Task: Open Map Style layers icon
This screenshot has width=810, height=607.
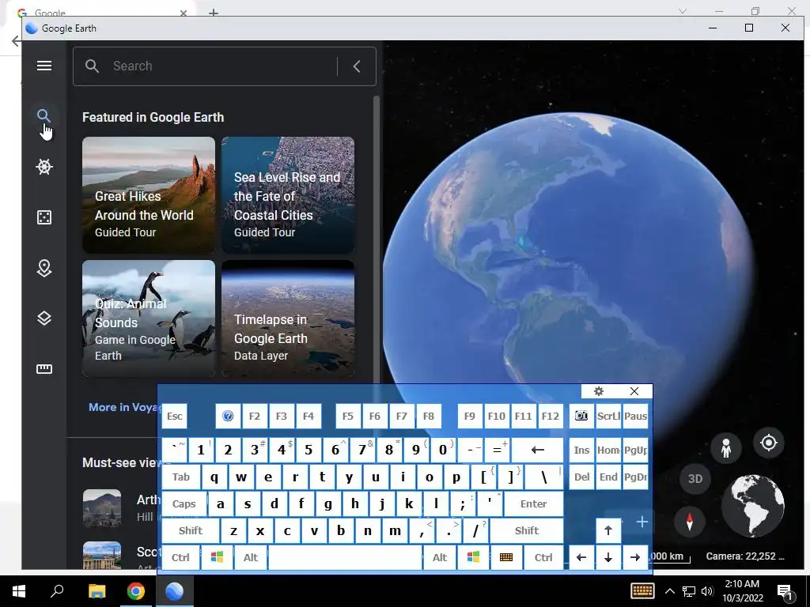Action: 44,319
